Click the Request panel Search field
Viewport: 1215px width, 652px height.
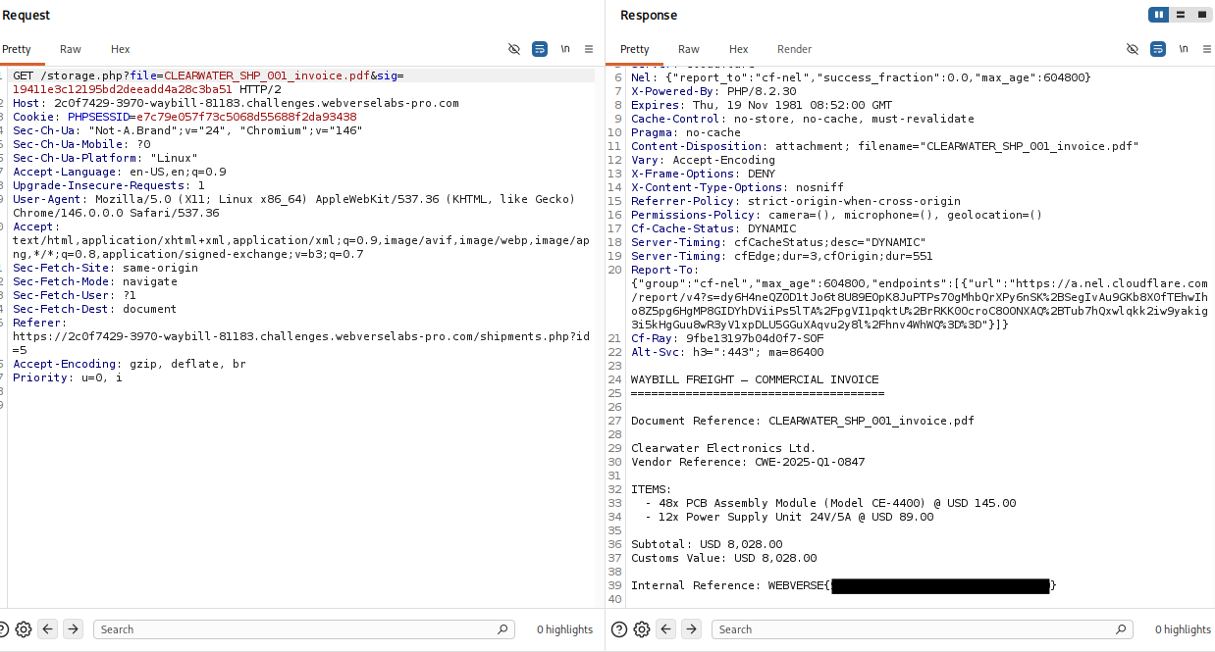tap(303, 629)
